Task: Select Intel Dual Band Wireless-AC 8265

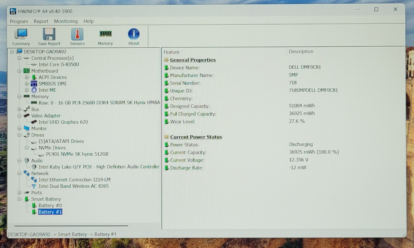Action: [x=73, y=186]
